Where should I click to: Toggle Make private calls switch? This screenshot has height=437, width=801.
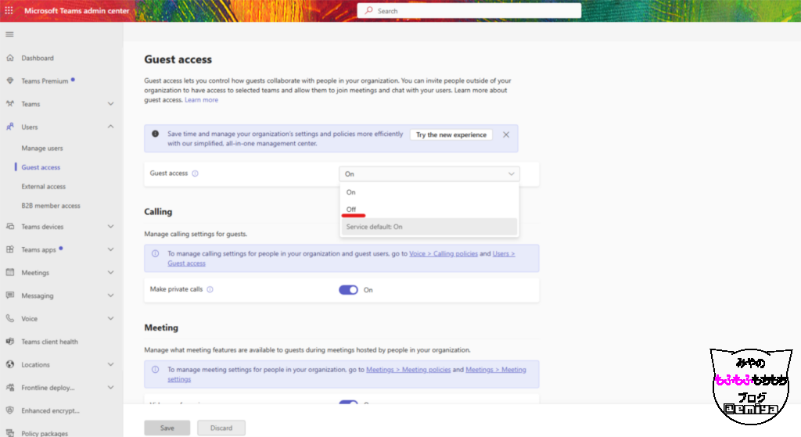click(x=348, y=290)
